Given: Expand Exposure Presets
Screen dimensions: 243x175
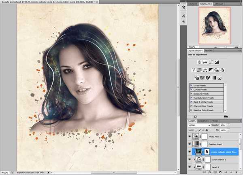Looking at the screenshot, I should click(x=191, y=94).
